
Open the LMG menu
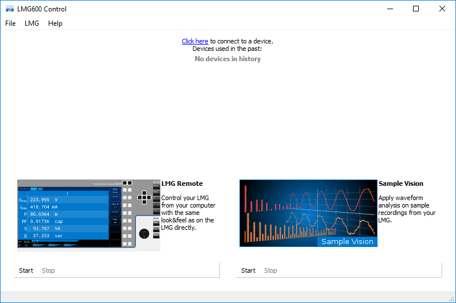[x=32, y=23]
